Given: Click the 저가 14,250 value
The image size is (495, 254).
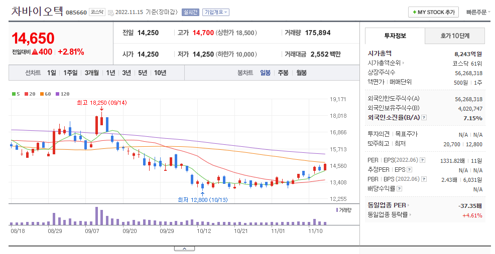Looking at the screenshot, I should (x=203, y=54).
